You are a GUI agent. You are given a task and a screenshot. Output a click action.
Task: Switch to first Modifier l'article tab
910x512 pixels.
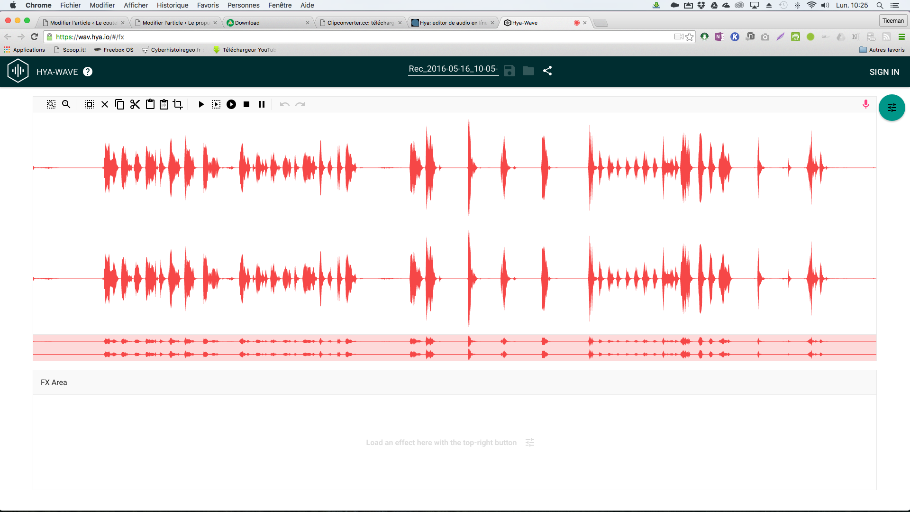[x=83, y=23]
